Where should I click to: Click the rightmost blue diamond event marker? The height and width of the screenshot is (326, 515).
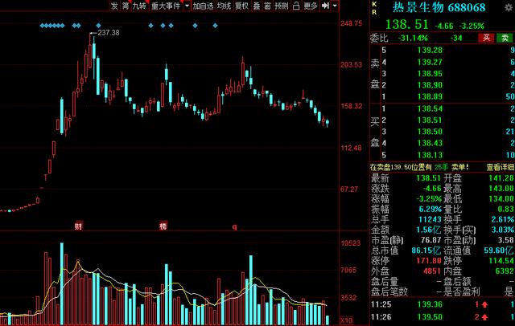click(x=215, y=25)
